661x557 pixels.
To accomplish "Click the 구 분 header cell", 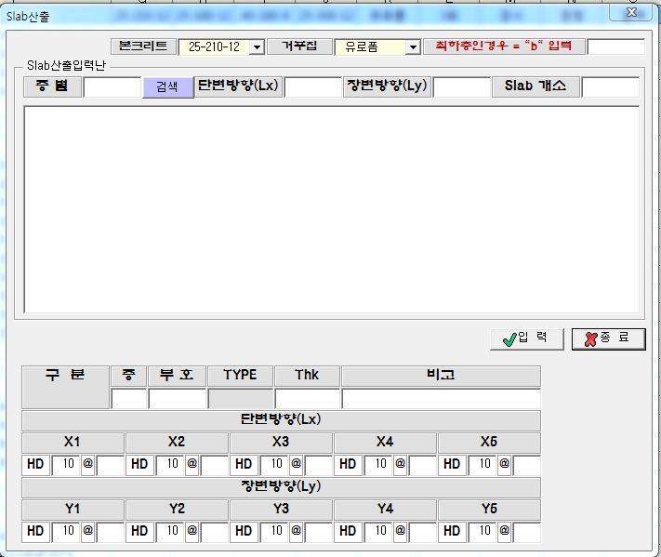I will [x=65, y=387].
